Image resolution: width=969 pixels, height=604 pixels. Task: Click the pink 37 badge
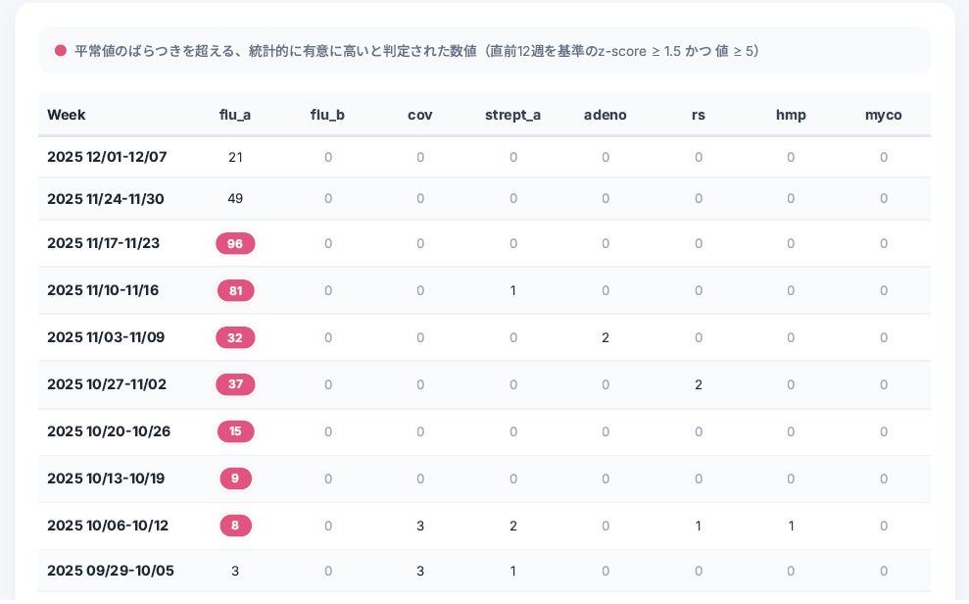coord(235,384)
